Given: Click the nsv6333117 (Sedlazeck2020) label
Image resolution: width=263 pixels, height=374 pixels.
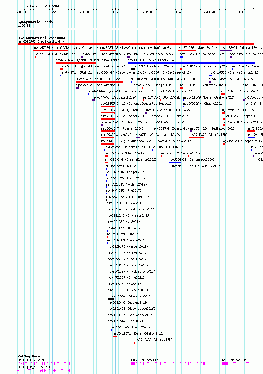Looking at the screenshot, I should coord(203,85).
